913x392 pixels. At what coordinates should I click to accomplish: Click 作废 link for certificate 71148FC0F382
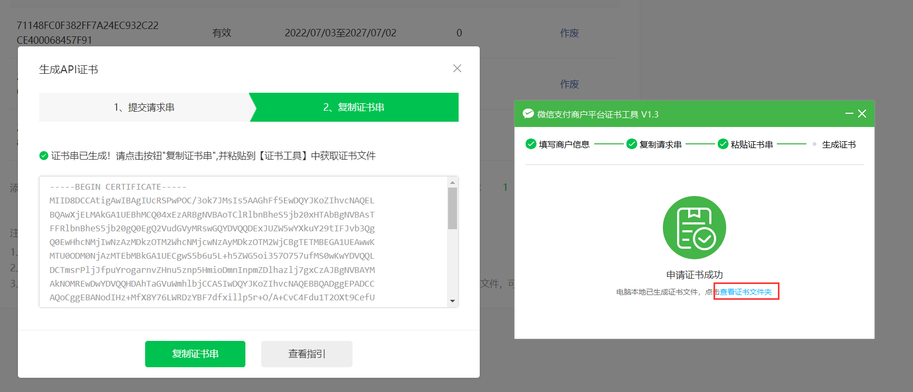(569, 33)
